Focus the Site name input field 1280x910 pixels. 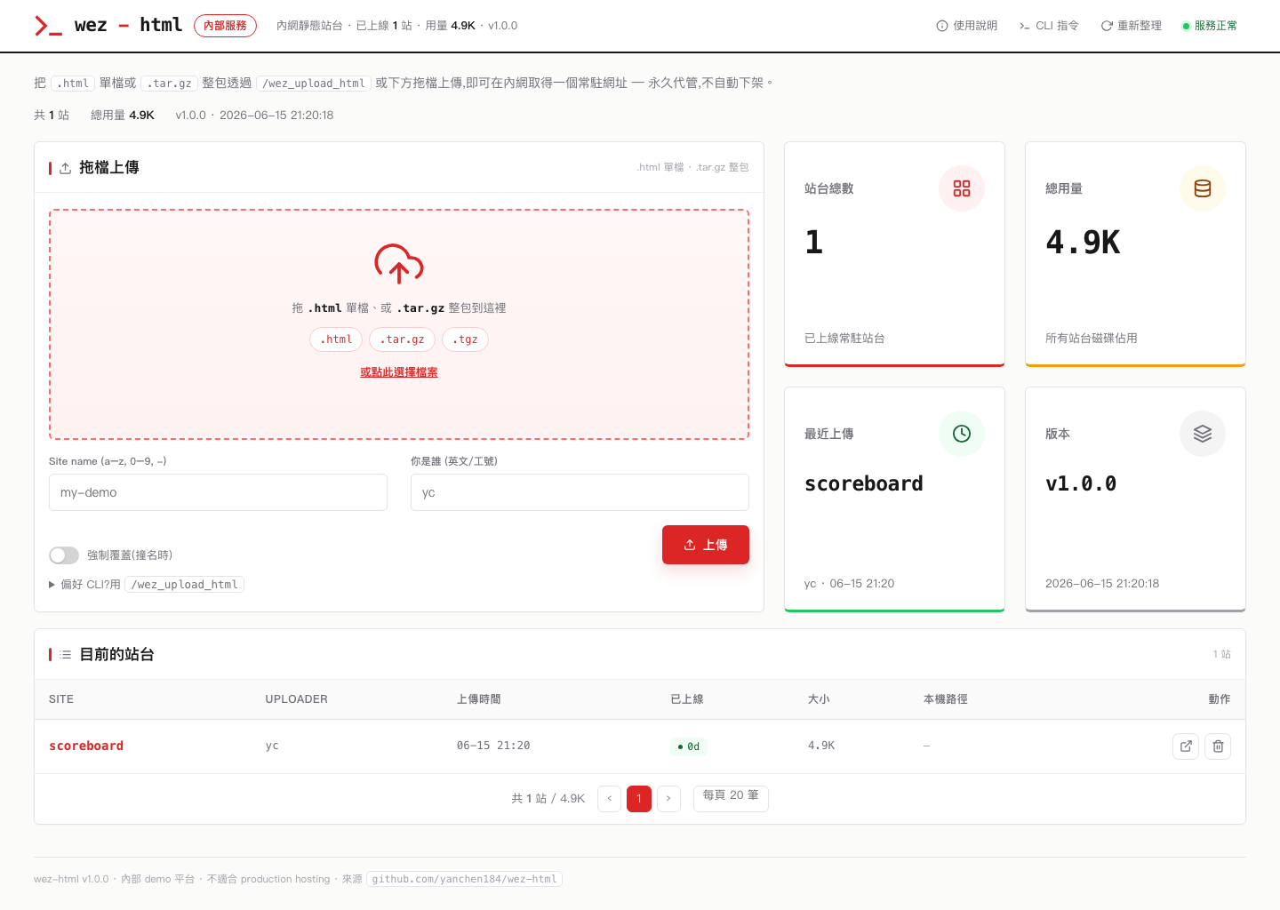pyautogui.click(x=218, y=492)
